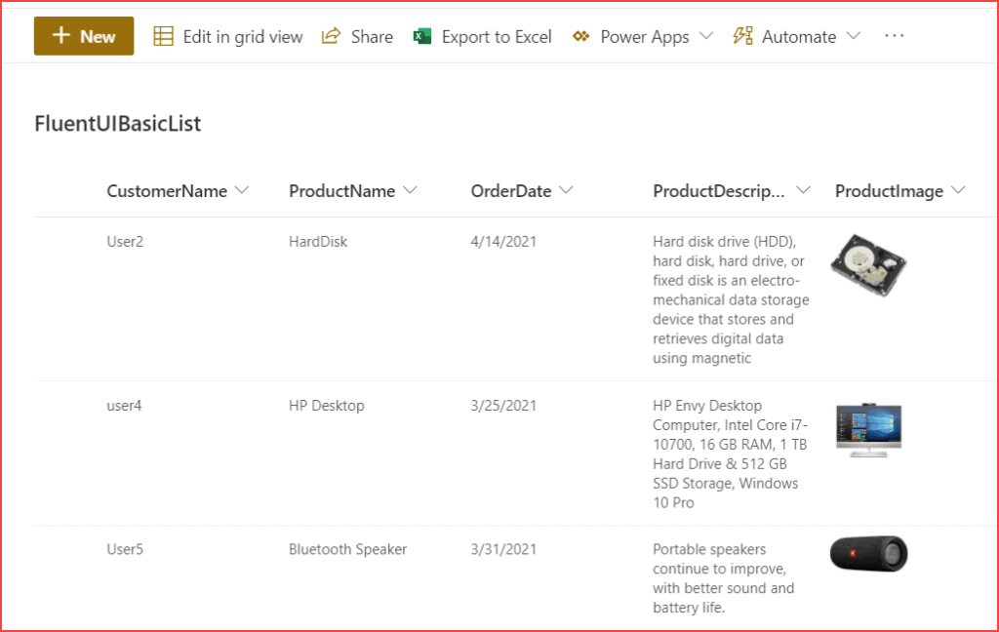Screen dimensions: 999x632
Task: Open the Power Apps menu label
Action: pos(644,37)
